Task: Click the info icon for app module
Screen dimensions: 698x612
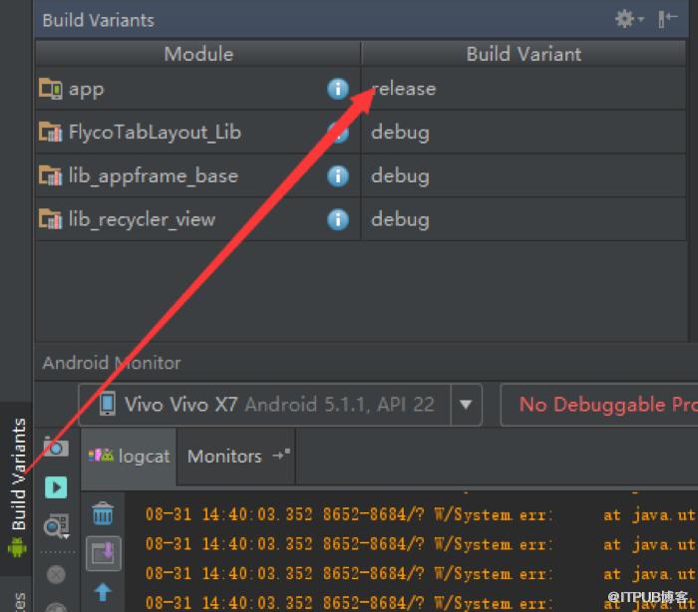Action: (x=338, y=89)
